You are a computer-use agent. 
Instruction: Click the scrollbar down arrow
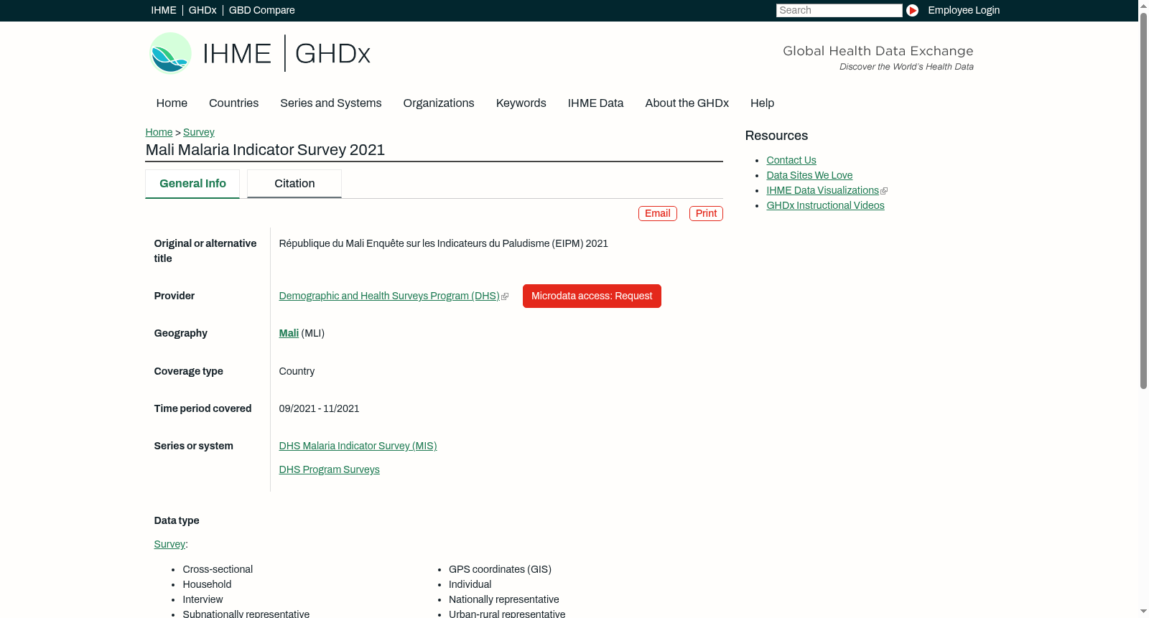click(x=1143, y=612)
